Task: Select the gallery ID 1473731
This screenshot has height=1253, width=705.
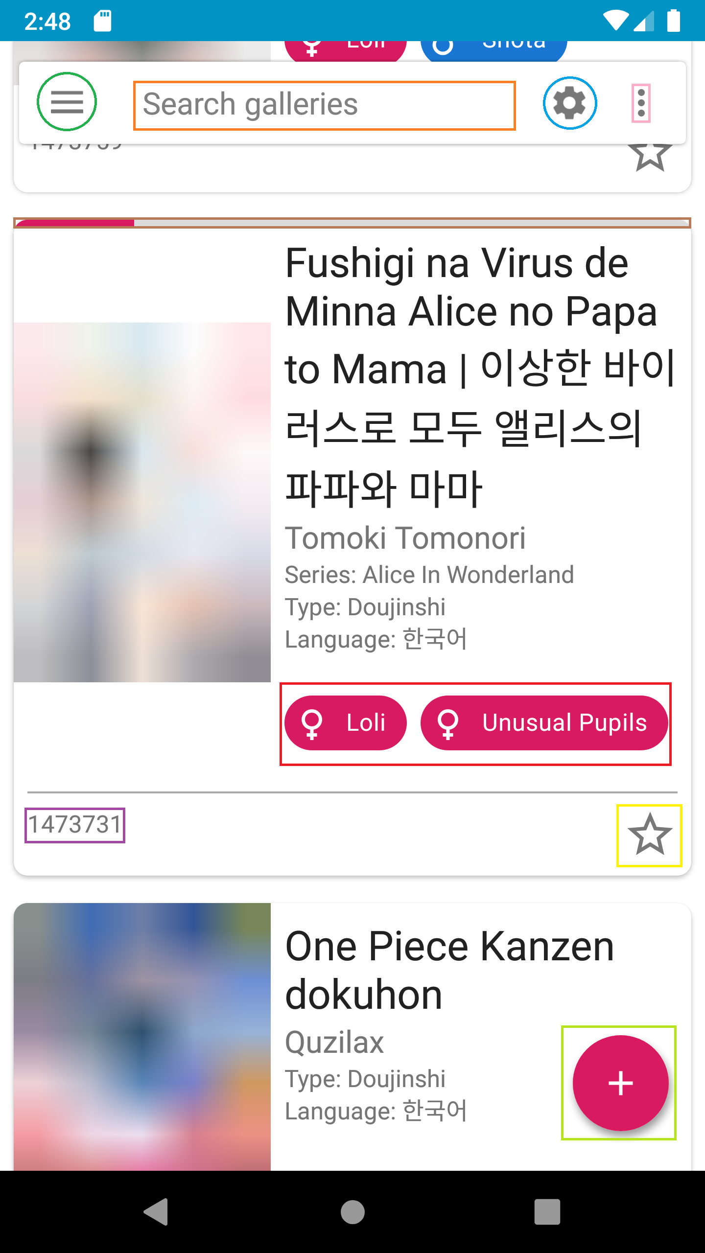Action: click(75, 825)
